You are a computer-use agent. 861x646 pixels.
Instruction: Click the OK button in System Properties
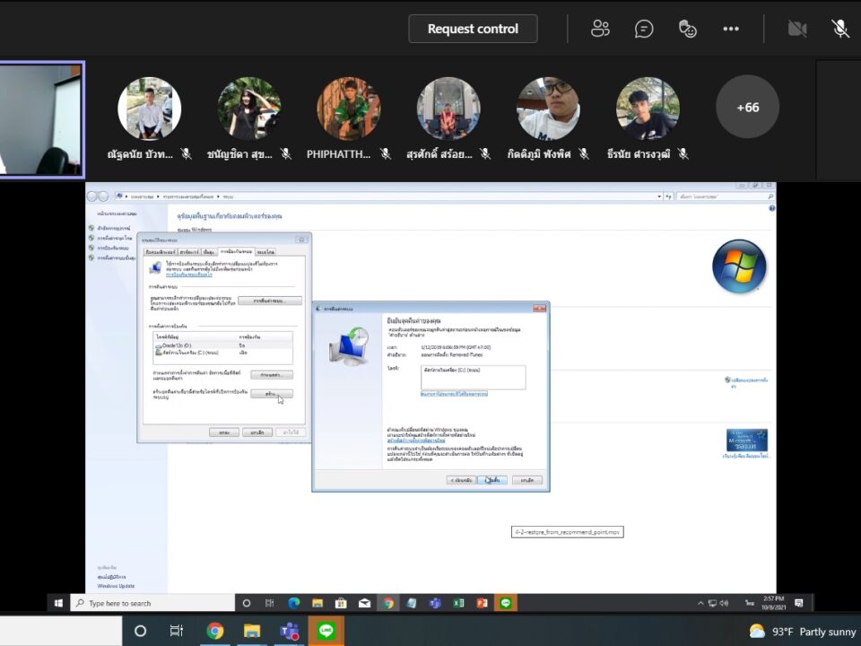coord(224,432)
